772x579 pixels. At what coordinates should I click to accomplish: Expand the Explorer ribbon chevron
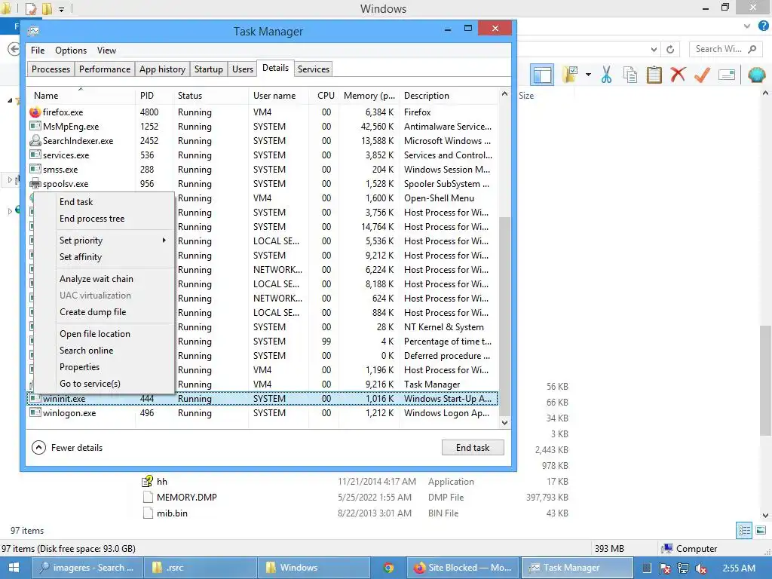(747, 26)
